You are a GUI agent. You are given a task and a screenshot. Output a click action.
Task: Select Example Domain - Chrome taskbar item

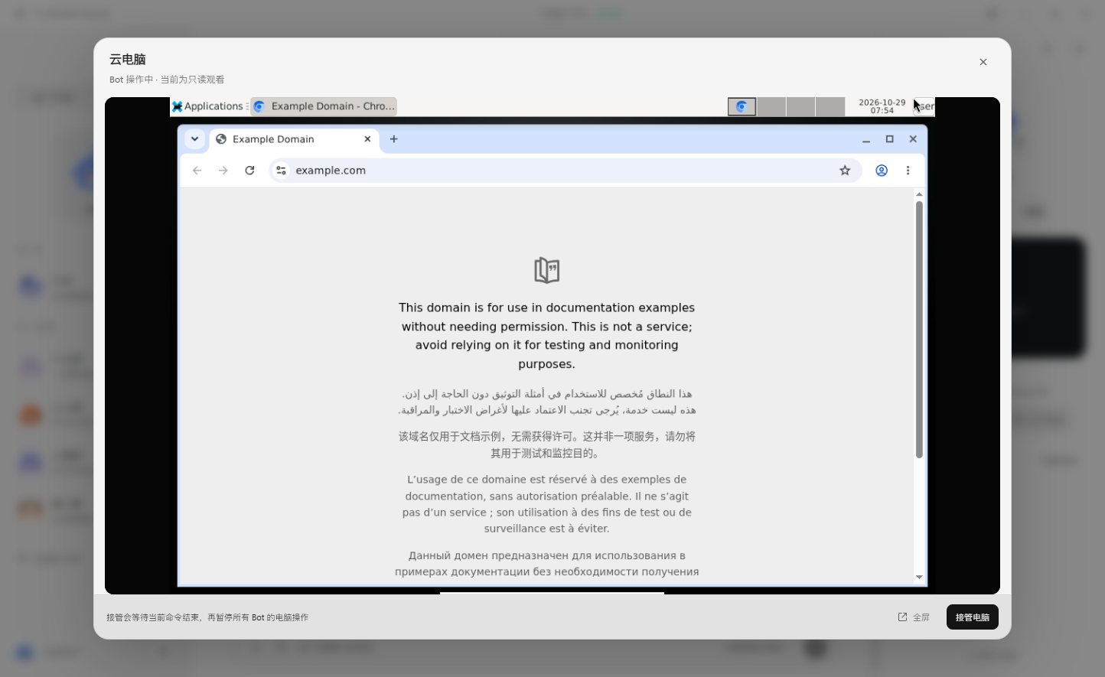click(x=324, y=106)
